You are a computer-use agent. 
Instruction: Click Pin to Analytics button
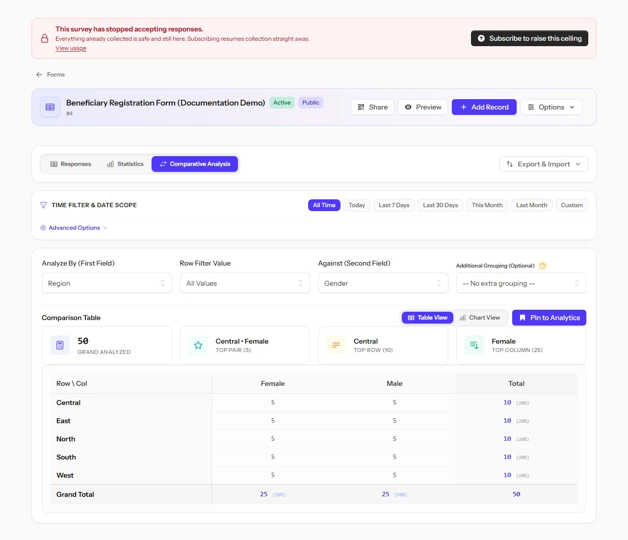[x=549, y=318]
